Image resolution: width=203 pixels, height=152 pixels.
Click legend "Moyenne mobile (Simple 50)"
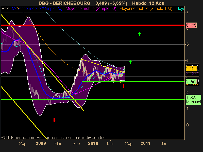[x=91, y=9]
